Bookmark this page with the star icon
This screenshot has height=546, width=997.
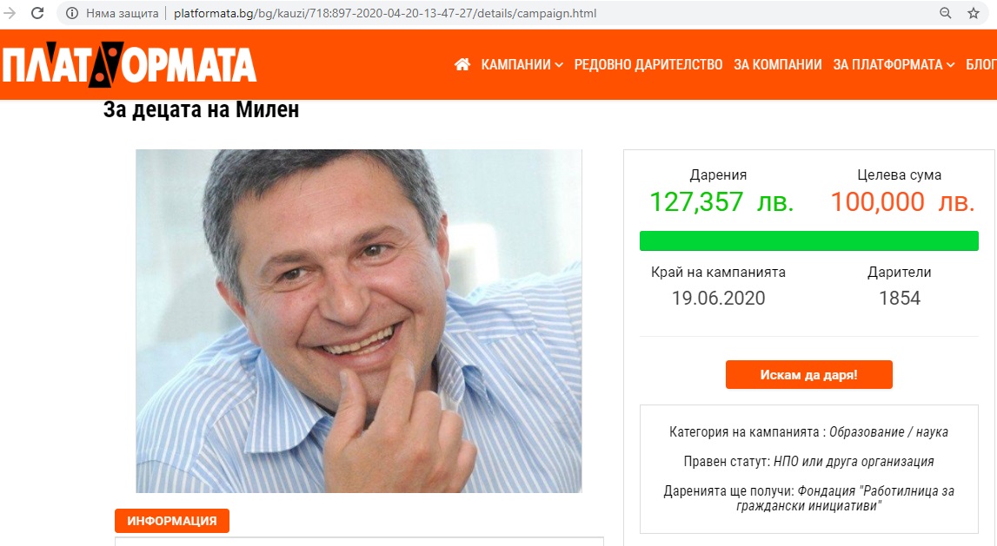[974, 13]
